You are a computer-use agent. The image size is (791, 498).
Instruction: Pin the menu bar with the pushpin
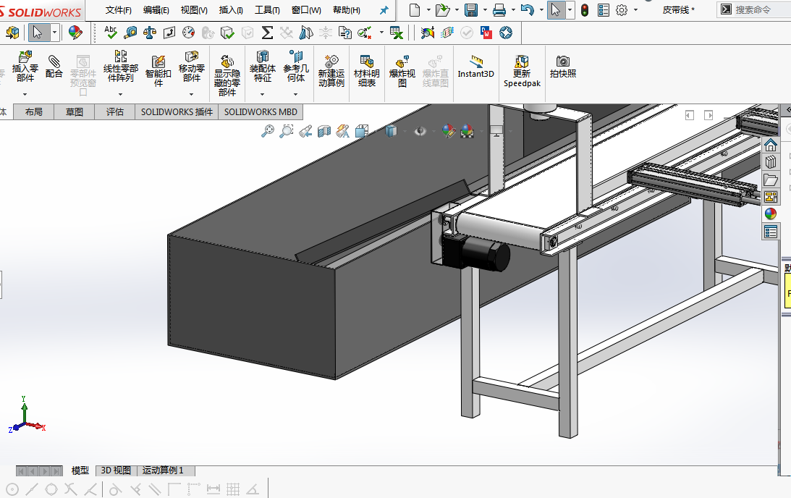point(384,10)
